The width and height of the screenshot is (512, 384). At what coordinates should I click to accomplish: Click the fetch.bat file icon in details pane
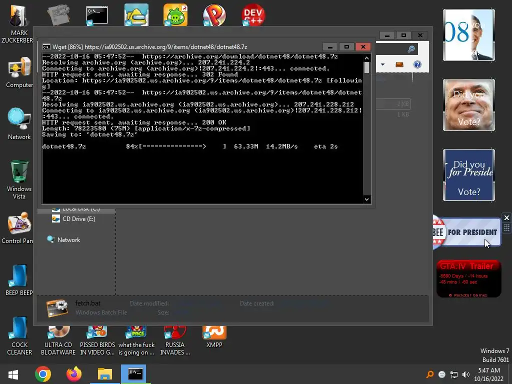pyautogui.click(x=57, y=308)
